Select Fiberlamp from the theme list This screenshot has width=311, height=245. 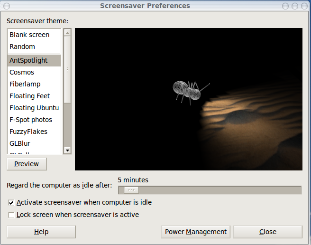pyautogui.click(x=34, y=84)
